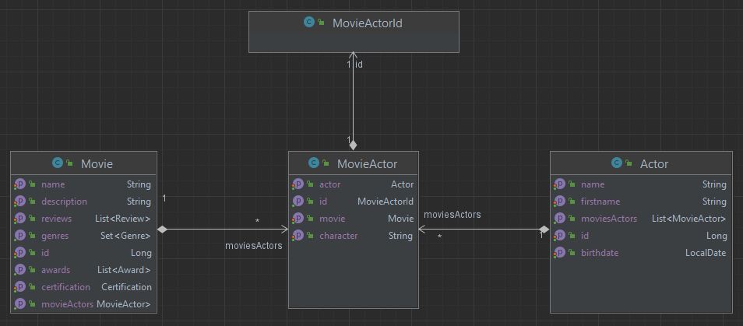The image size is (743, 326).
Task: Click the class icon beside Actor title
Action: [617, 163]
